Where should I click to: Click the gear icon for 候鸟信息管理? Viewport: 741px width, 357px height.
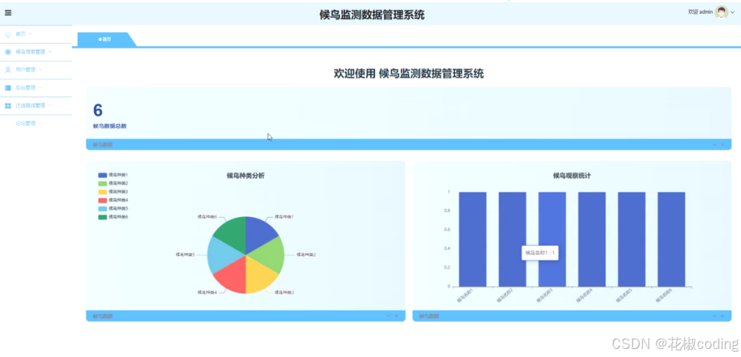click(8, 52)
